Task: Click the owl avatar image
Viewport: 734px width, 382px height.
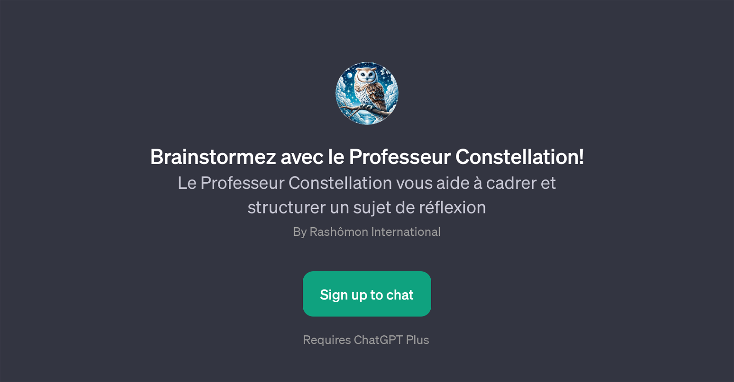Action: click(367, 93)
